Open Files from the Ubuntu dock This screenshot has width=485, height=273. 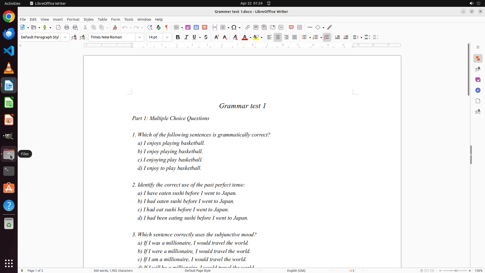coord(9,154)
